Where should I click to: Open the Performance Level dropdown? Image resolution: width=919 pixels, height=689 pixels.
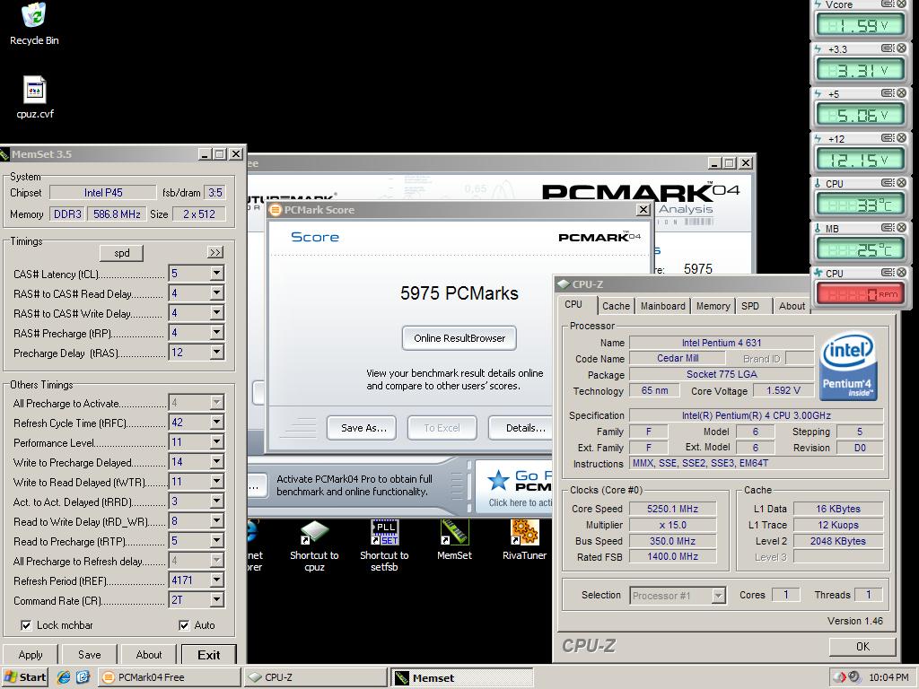click(x=217, y=441)
